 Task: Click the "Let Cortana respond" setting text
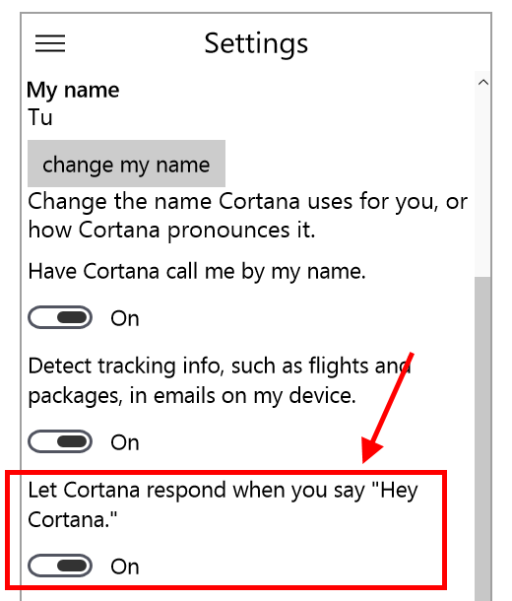(223, 504)
